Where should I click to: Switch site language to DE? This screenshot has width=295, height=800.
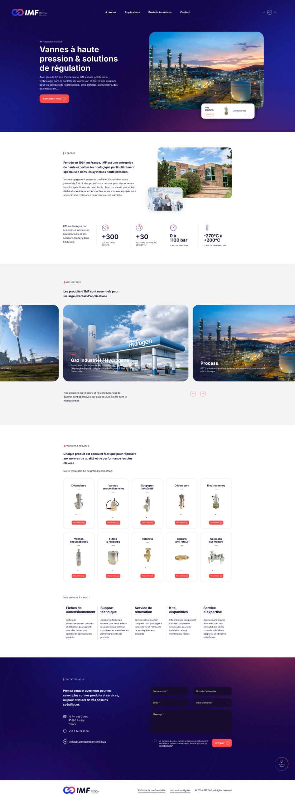(275, 12)
